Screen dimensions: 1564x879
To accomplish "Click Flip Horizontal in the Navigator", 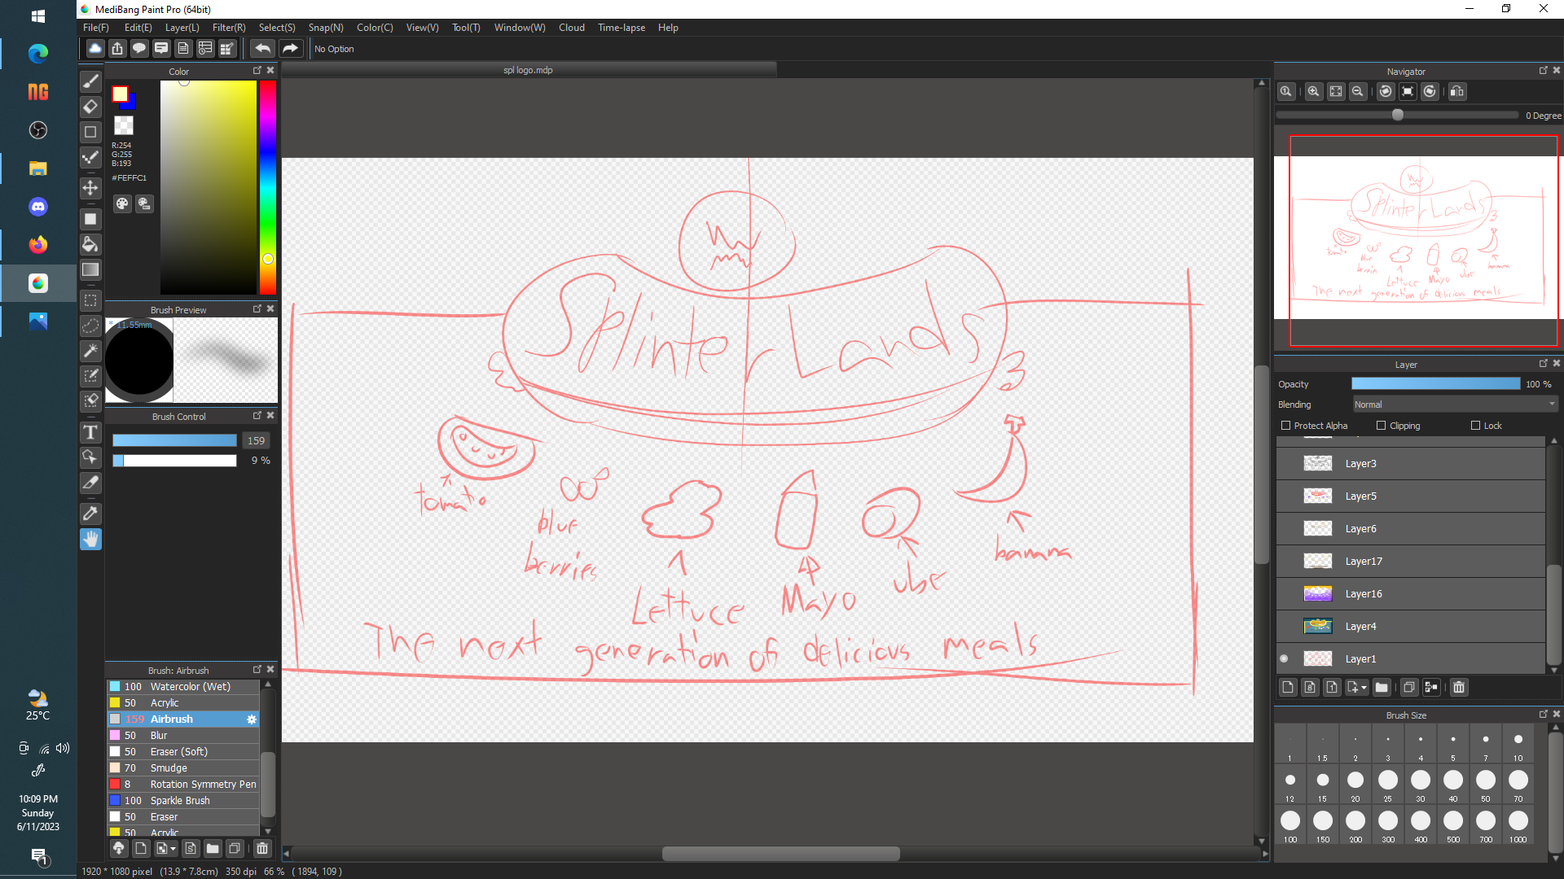I will pyautogui.click(x=1457, y=92).
